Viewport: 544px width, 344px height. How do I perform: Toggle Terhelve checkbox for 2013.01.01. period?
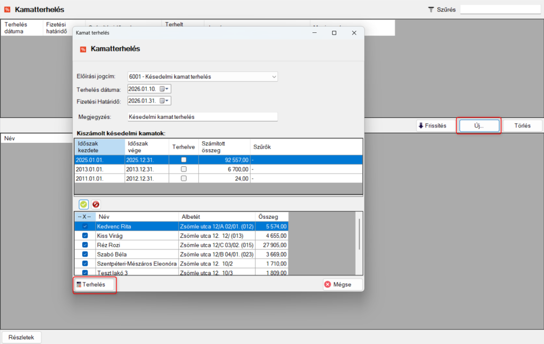coord(184,169)
